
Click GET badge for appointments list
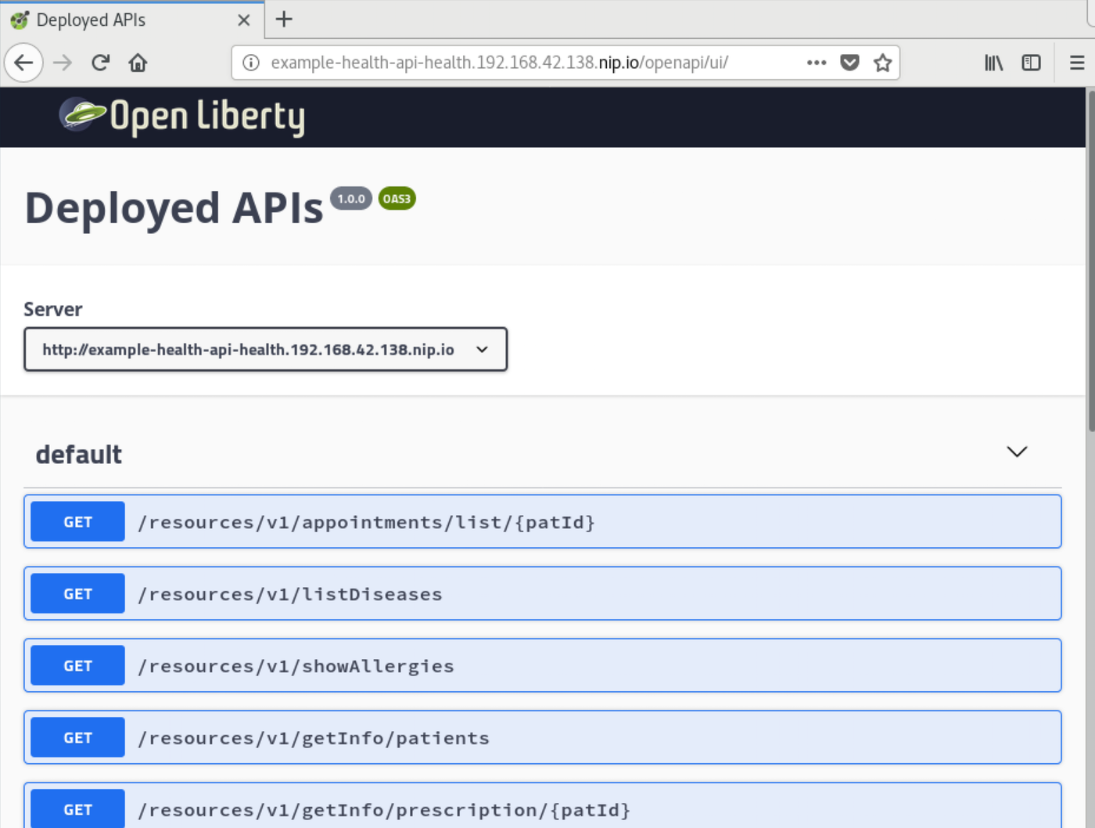pos(77,521)
